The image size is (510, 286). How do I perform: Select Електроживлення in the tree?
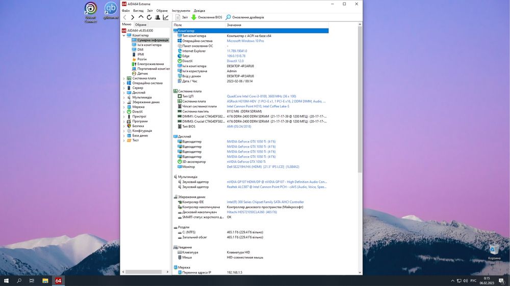pos(148,64)
